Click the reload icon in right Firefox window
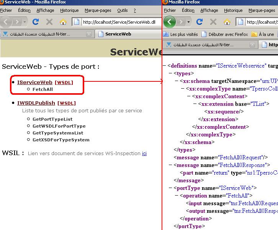Screen dimensions: 278x230 (x=200, y=22)
